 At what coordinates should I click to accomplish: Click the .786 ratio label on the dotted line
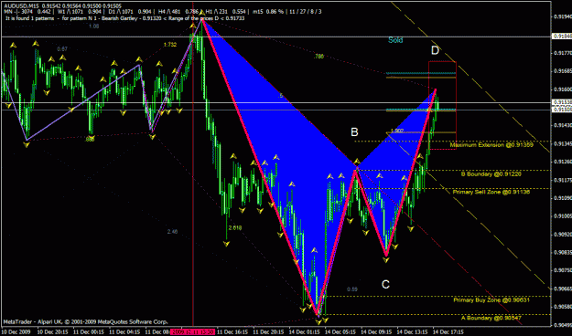click(x=318, y=57)
